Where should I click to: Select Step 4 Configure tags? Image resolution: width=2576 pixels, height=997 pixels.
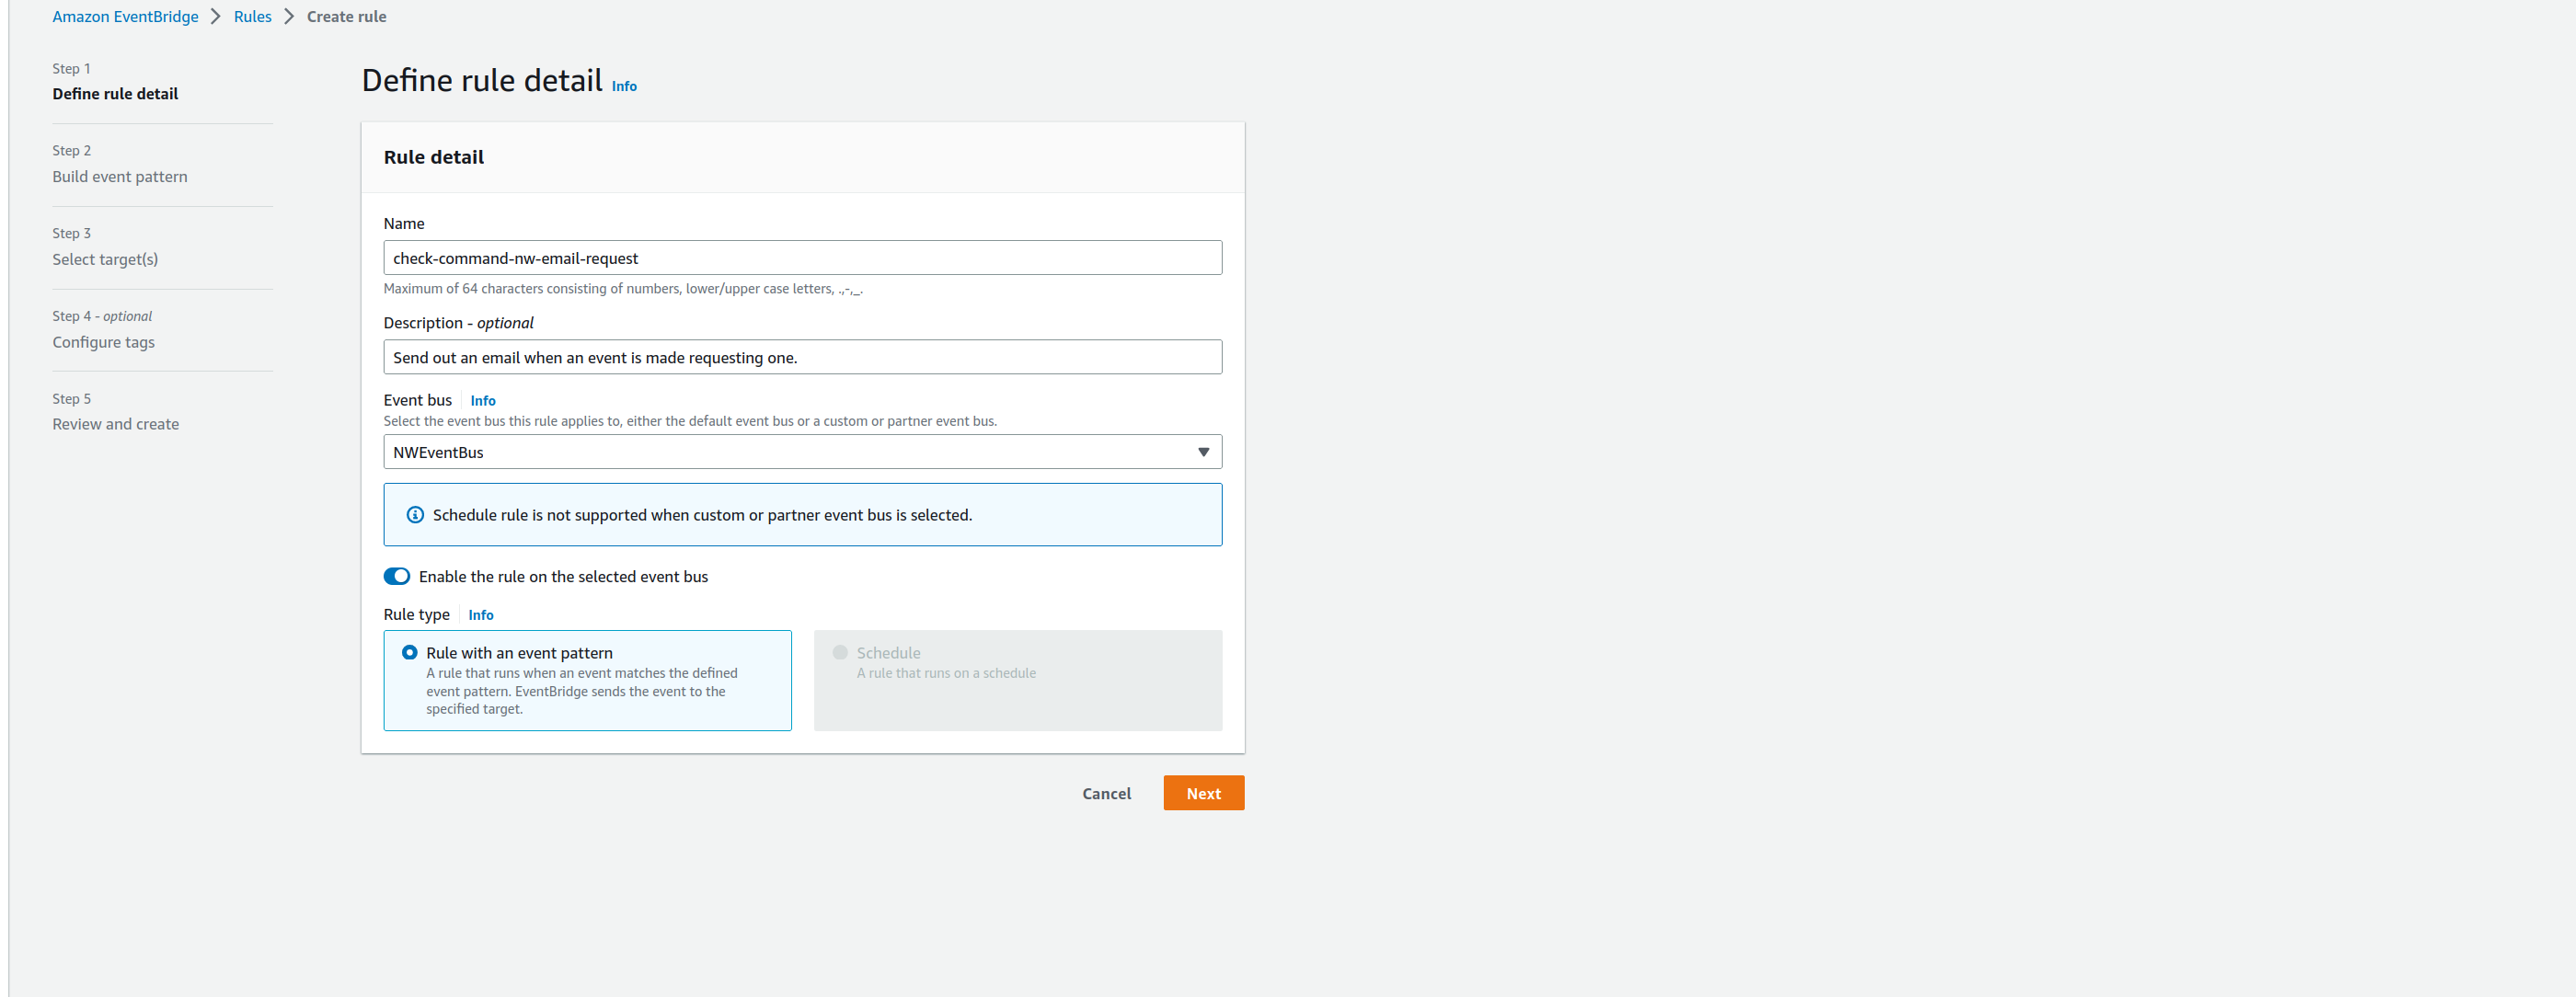pyautogui.click(x=104, y=343)
